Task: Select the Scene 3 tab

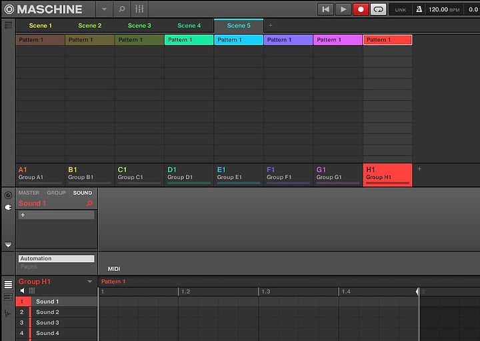Action: (x=139, y=26)
